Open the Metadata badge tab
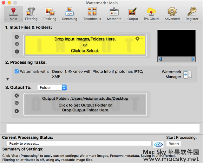203x163 pixels. point(114,14)
